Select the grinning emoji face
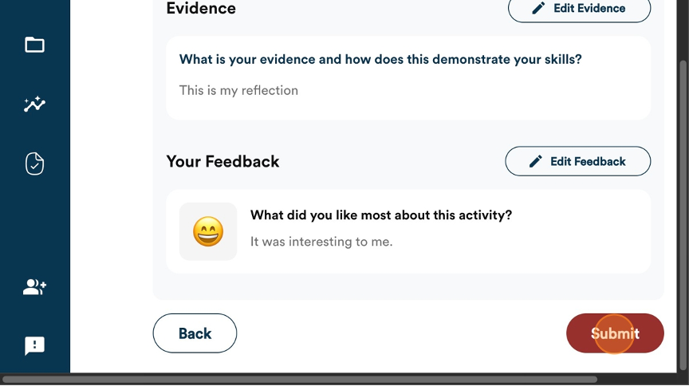This screenshot has height=386, width=689. [x=208, y=232]
